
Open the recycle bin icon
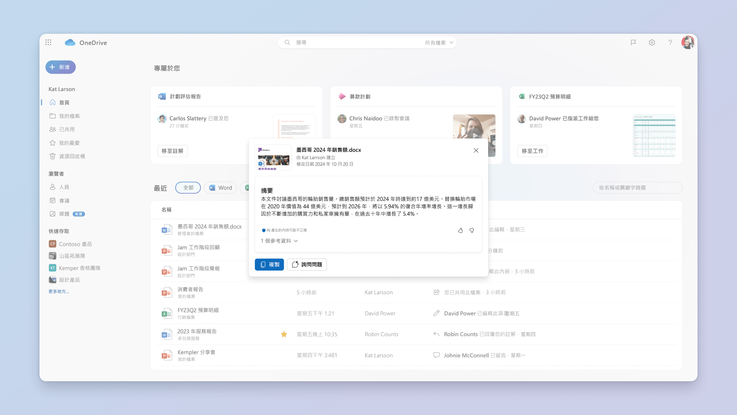tap(52, 156)
